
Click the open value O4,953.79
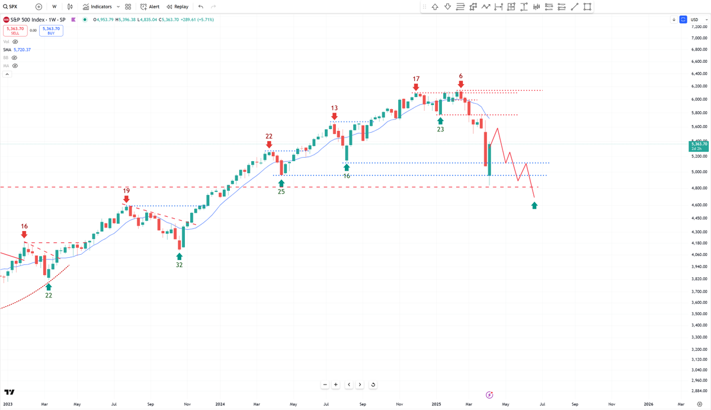pos(103,20)
